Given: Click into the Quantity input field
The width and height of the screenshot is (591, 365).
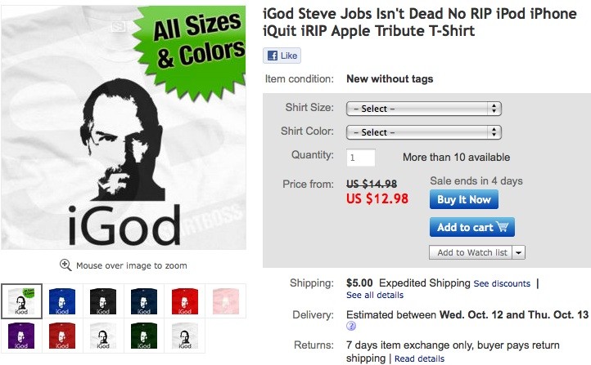Looking at the screenshot, I should pos(361,157).
